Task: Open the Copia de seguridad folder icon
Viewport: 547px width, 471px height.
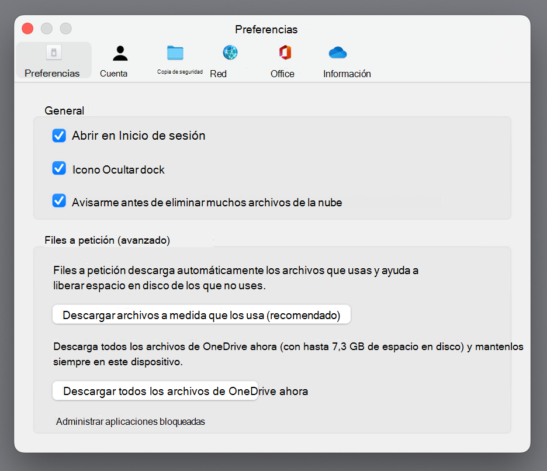Action: pyautogui.click(x=175, y=53)
